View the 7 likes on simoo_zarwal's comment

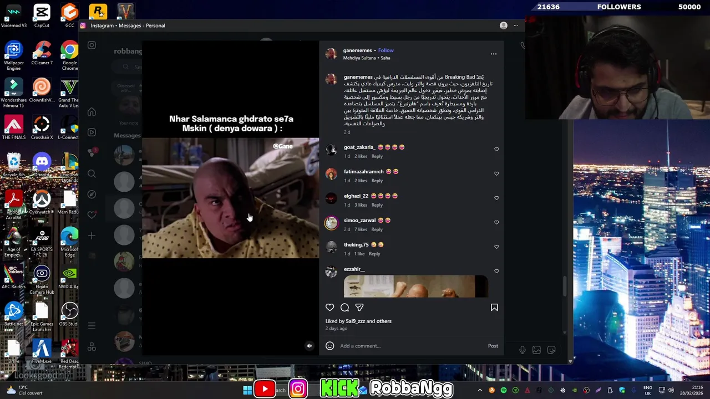point(361,229)
